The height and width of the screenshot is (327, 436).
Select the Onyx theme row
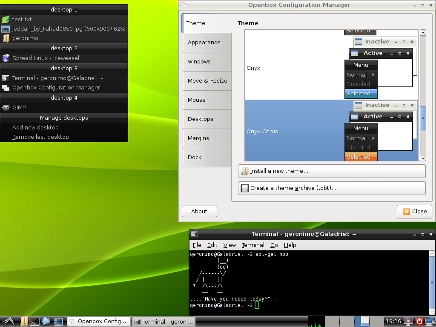pos(331,68)
